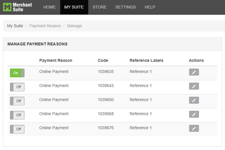
Task: Edit payment reason with code 1039635
Action: click(x=194, y=72)
